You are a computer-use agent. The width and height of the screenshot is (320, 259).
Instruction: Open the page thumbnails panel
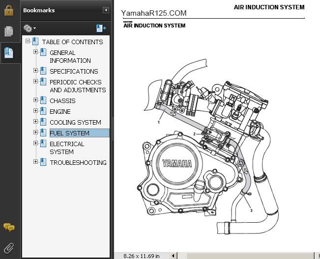point(9,31)
